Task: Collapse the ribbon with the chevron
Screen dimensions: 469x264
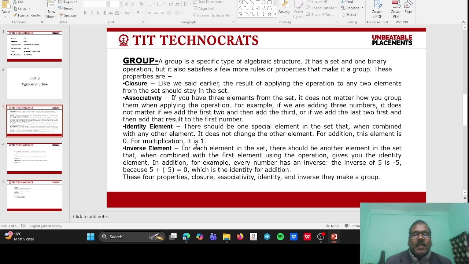Action: point(463,22)
